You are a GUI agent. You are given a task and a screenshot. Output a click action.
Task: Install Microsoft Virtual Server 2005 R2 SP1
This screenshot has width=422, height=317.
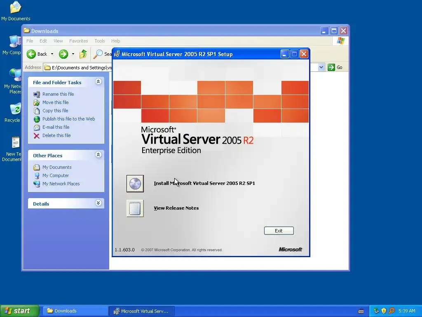tap(204, 183)
